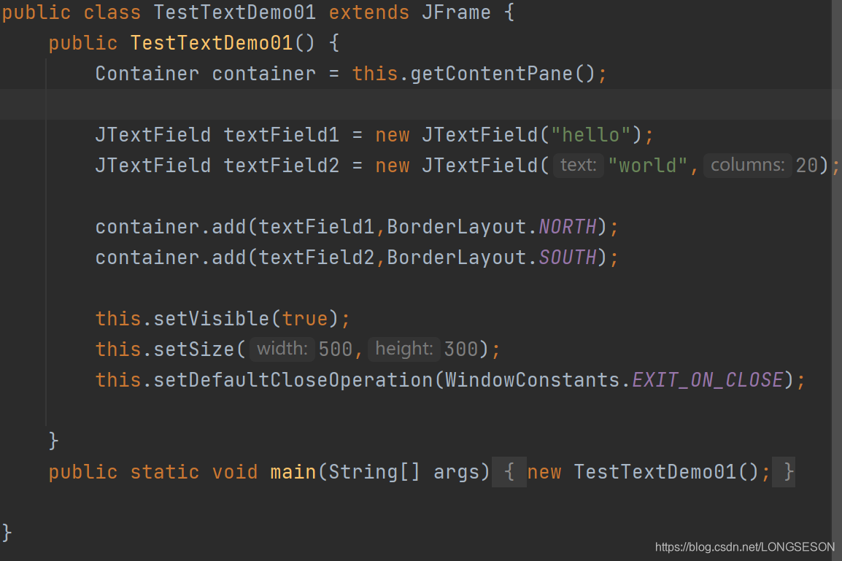The height and width of the screenshot is (561, 842).
Task: Click 'new TestTextDemo01()' in main method
Action: [x=643, y=472]
